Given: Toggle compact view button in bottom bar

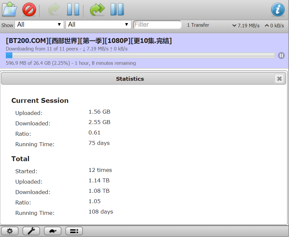Looking at the screenshot, I should 74,231.
